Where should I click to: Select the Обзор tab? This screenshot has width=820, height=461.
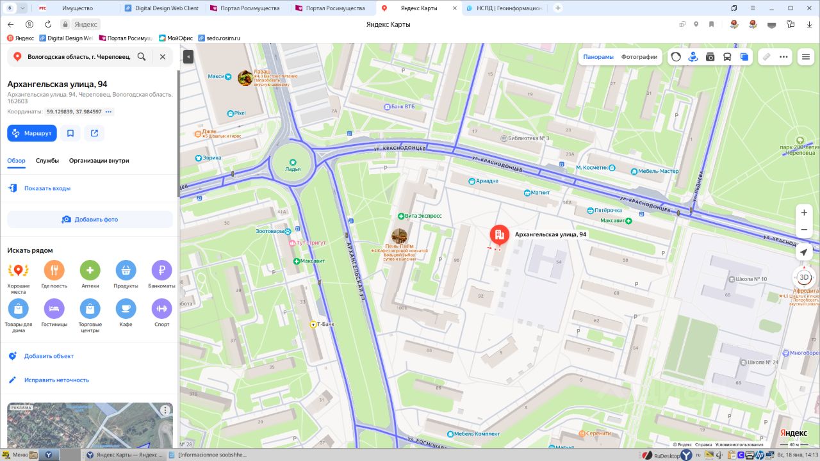click(17, 161)
